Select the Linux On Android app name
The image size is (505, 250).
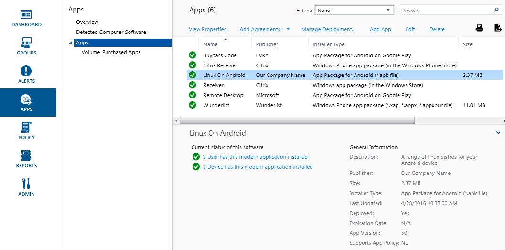(x=224, y=75)
